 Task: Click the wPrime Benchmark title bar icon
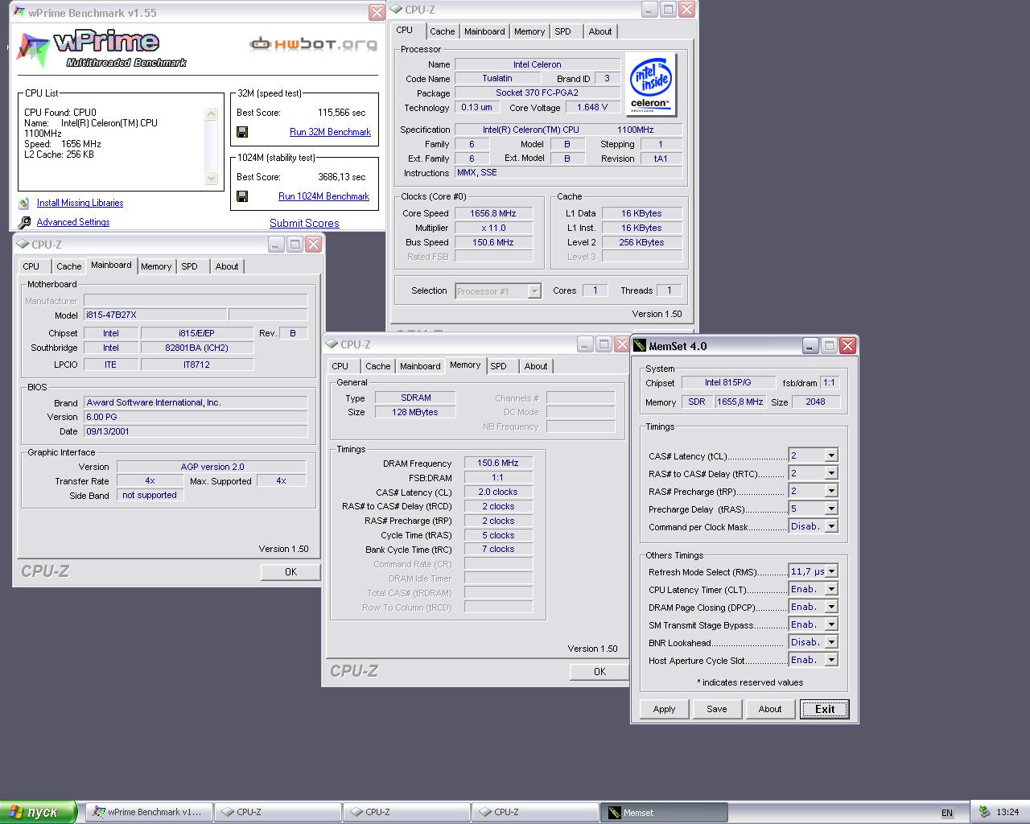point(19,13)
